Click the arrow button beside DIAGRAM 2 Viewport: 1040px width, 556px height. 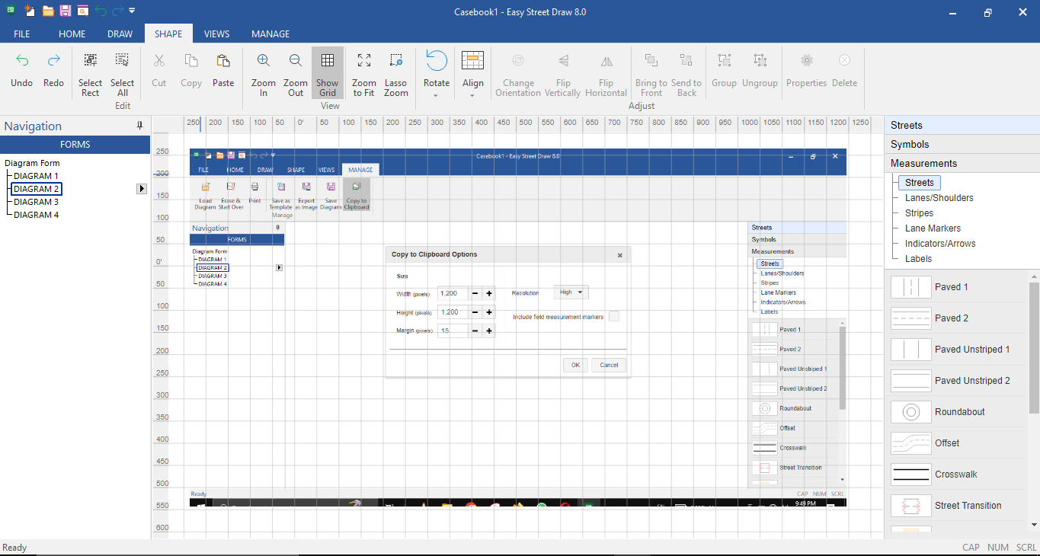142,189
